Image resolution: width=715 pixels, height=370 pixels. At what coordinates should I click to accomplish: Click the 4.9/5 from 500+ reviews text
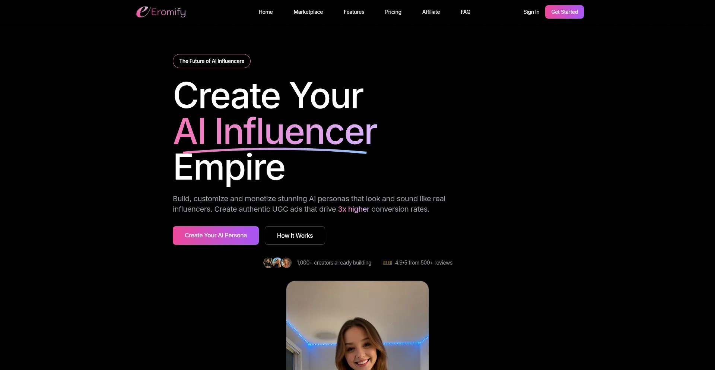coord(423,263)
